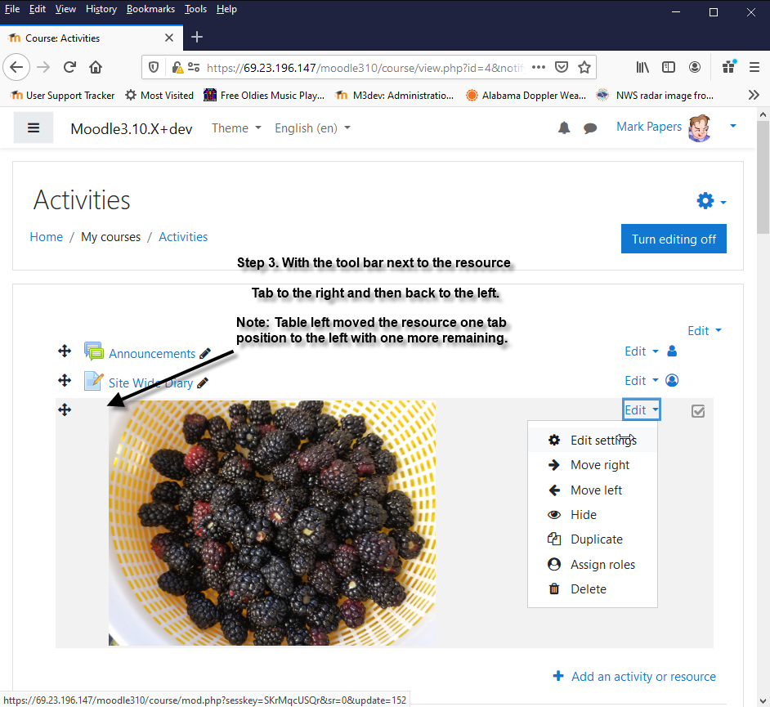The width and height of the screenshot is (770, 707).
Task: Click the browser forward arrow
Action: click(x=43, y=67)
